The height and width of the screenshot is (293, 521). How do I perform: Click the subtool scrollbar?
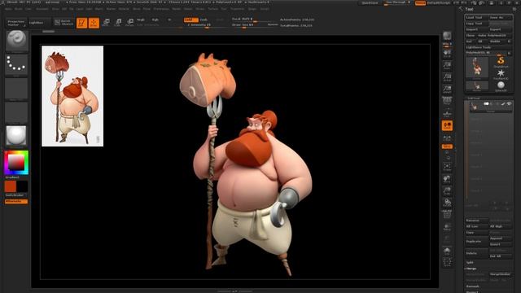[x=466, y=151]
